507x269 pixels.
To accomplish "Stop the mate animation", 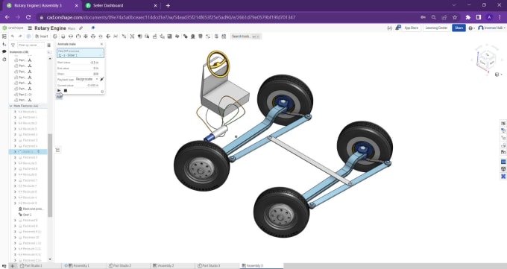I will [66, 90].
